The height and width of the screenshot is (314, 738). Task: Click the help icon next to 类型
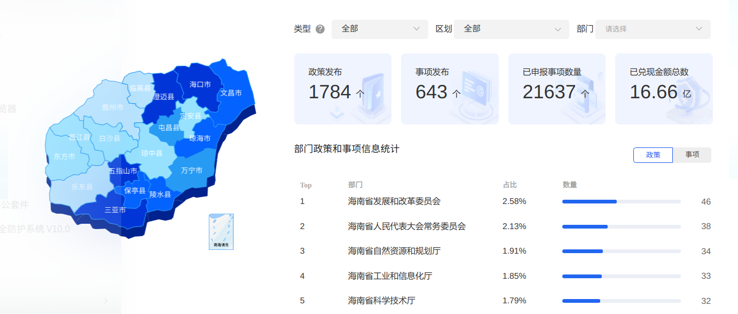320,29
